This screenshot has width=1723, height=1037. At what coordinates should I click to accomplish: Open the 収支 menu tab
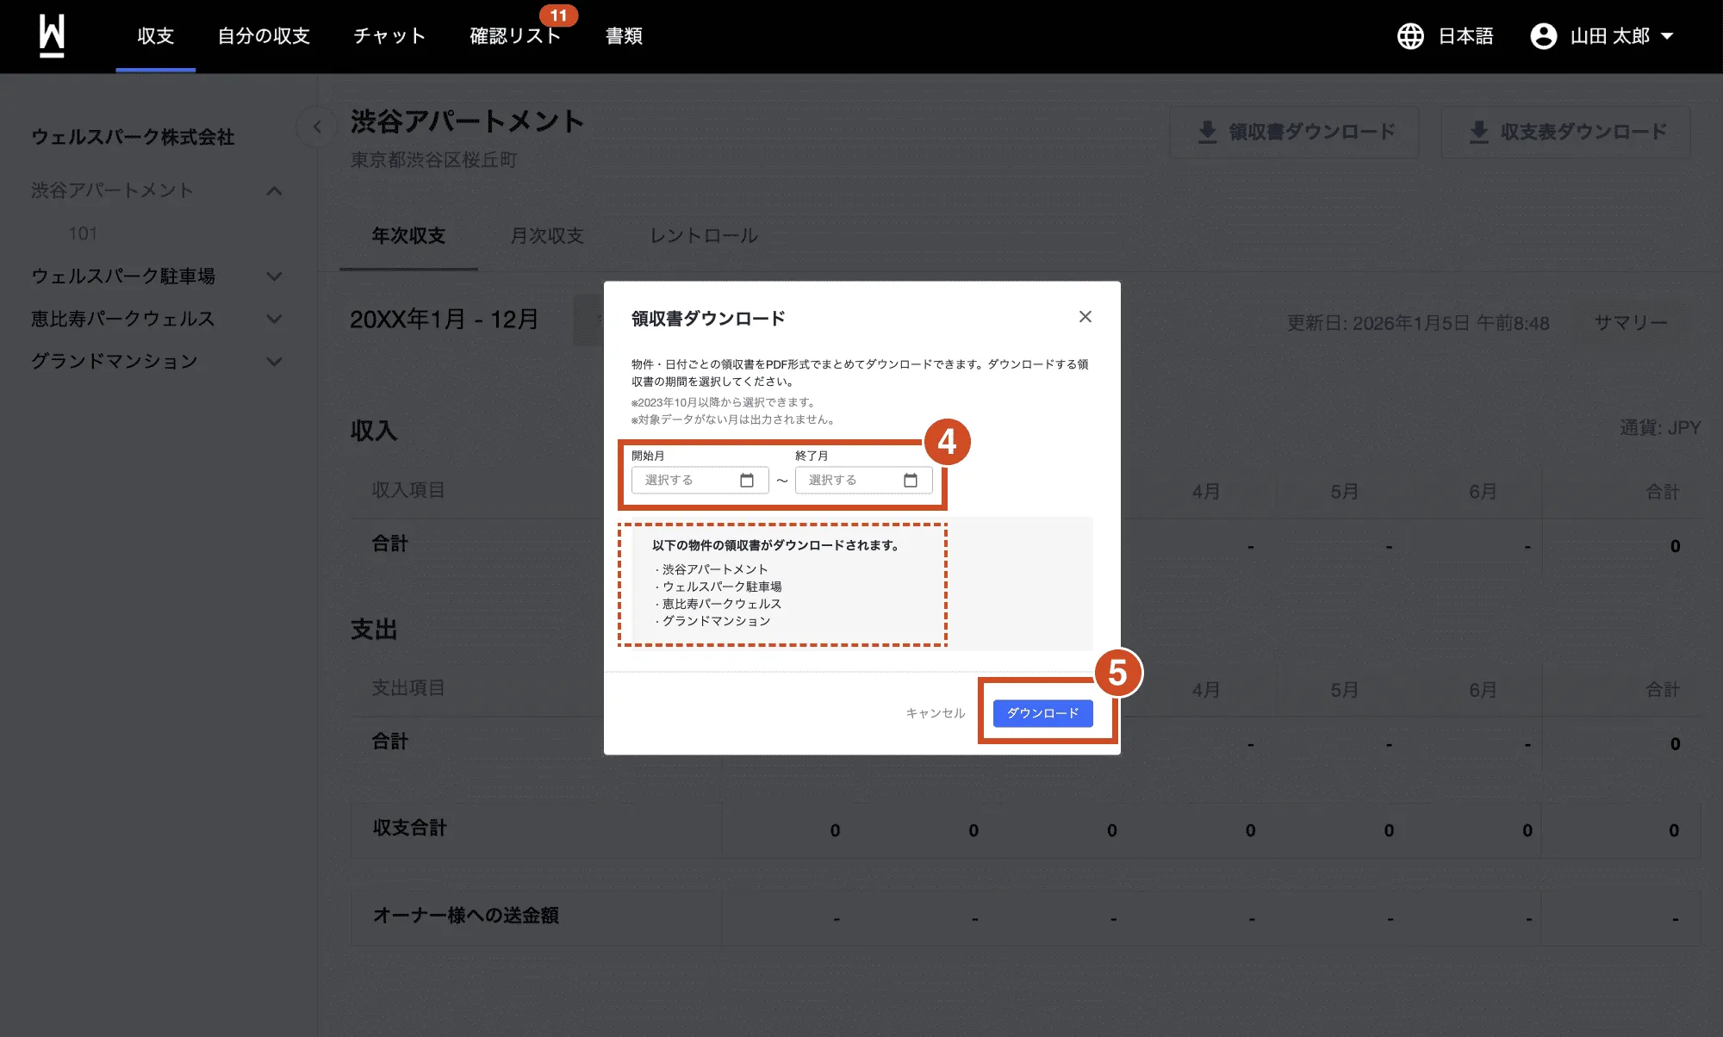(156, 36)
